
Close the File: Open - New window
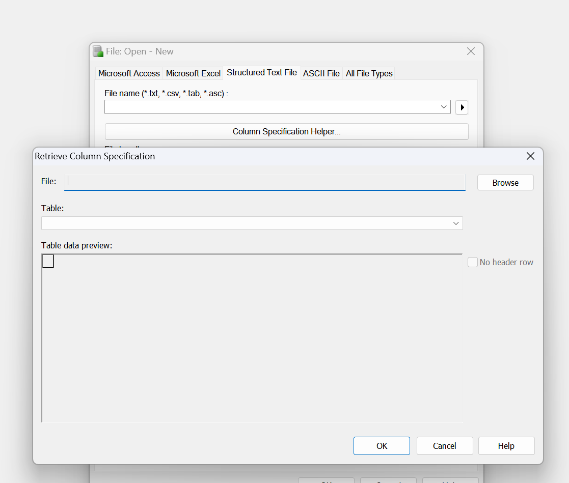[471, 51]
